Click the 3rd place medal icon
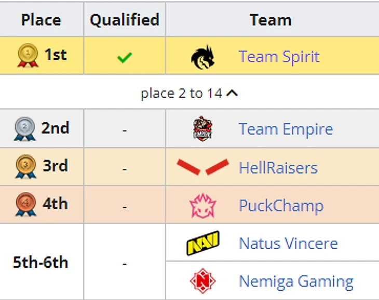 (x=25, y=167)
